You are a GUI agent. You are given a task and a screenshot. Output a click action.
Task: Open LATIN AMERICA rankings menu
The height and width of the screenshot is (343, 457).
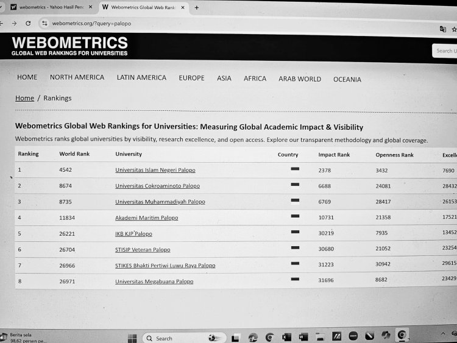(x=141, y=77)
